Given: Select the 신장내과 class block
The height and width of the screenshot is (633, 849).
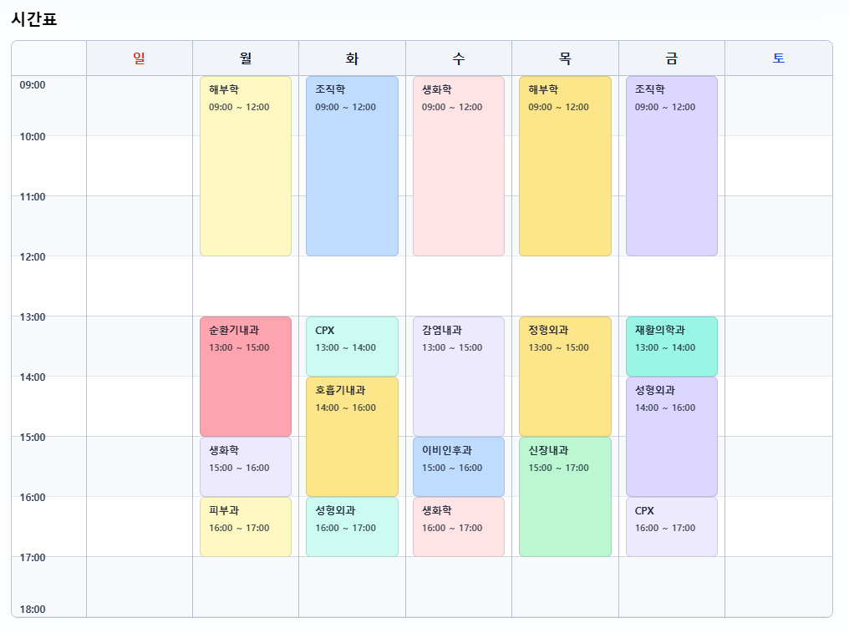Looking at the screenshot, I should pos(565,497).
